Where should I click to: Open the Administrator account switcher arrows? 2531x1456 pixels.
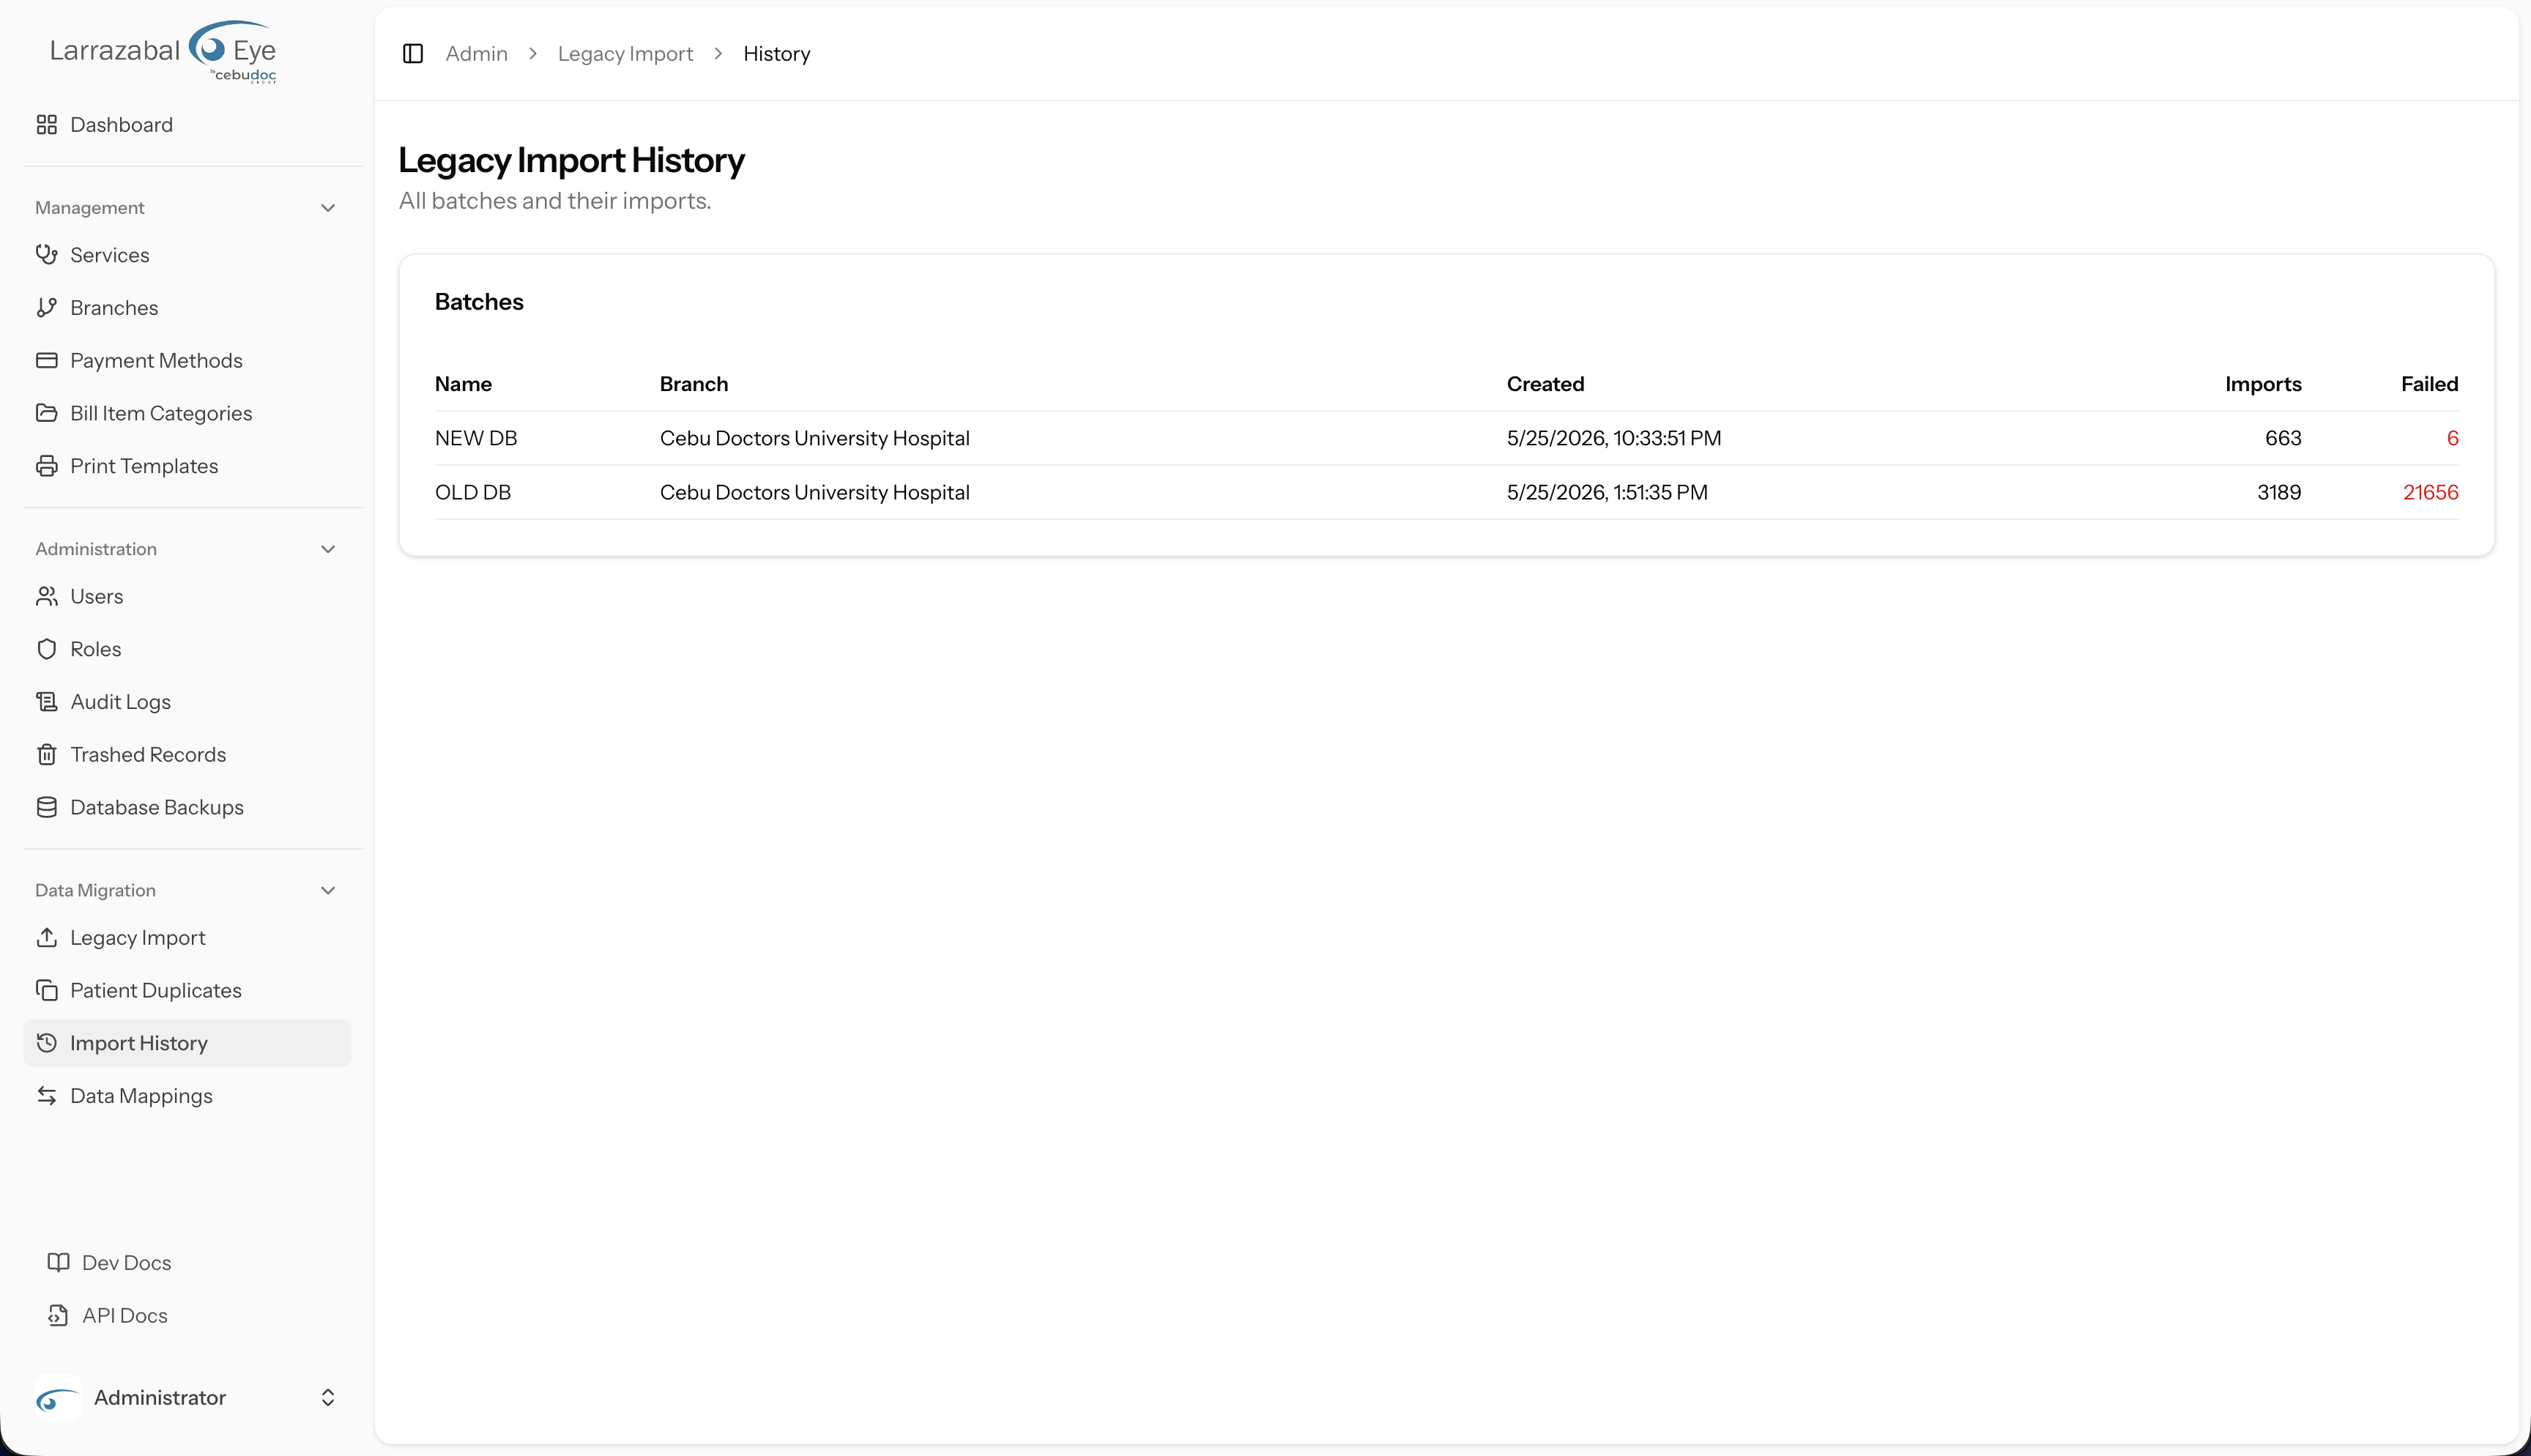coord(328,1398)
